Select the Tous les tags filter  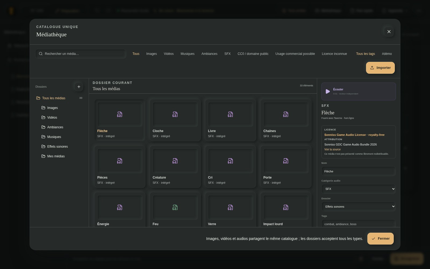coord(365,54)
